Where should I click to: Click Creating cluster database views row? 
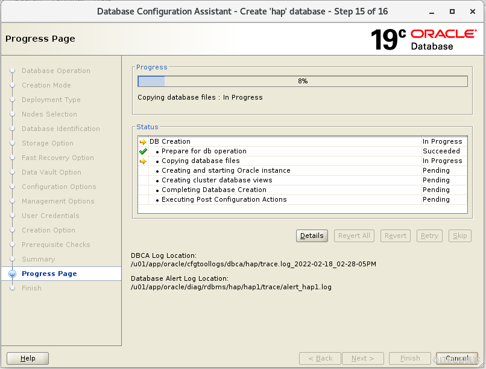[303, 180]
